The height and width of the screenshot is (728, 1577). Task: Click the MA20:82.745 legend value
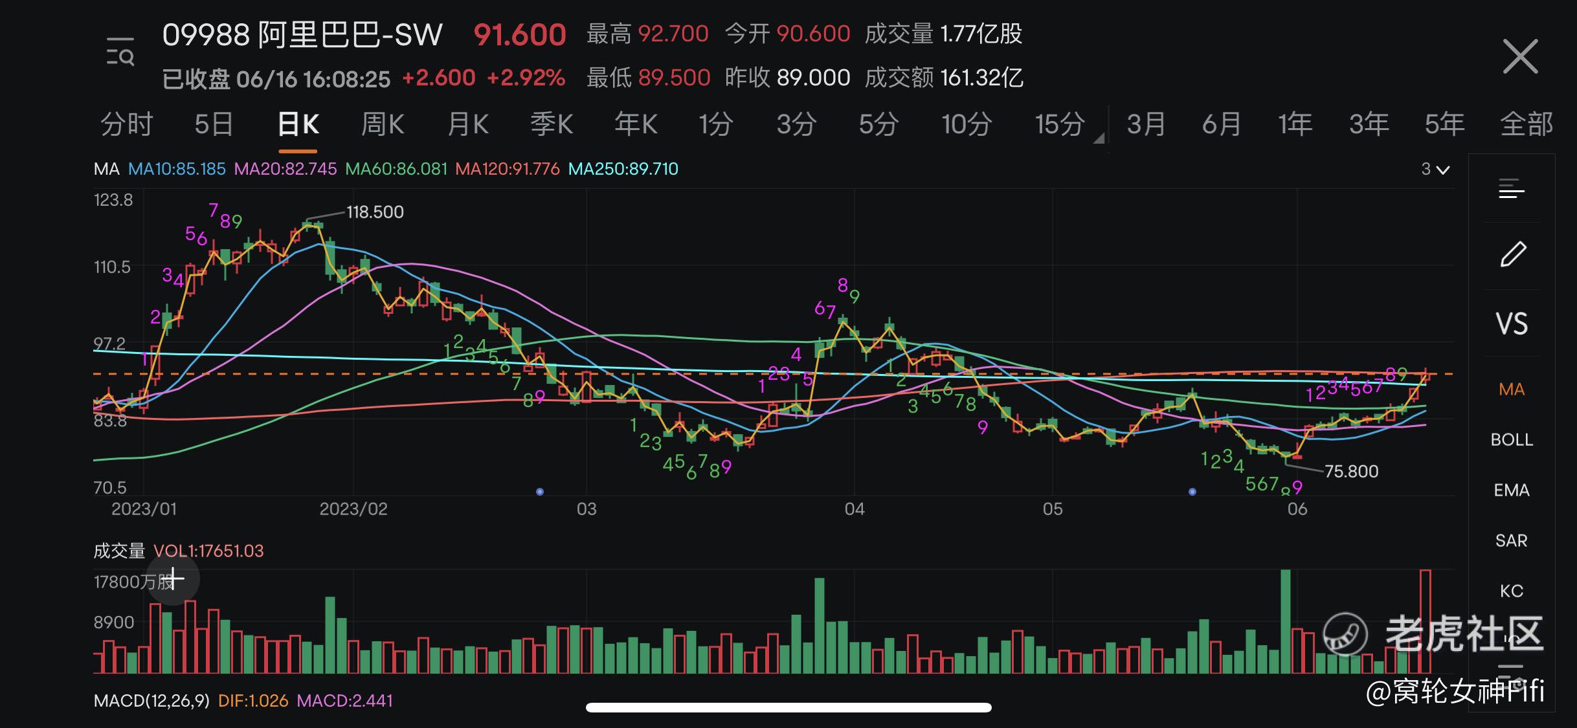(285, 169)
